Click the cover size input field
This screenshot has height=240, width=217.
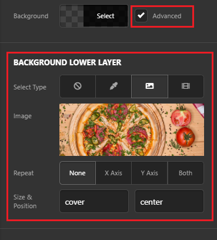point(94,201)
